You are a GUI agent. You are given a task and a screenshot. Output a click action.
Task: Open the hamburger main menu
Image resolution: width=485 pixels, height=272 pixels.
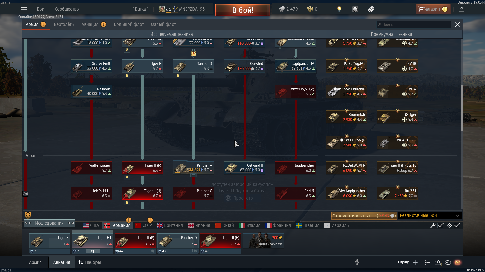(24, 9)
